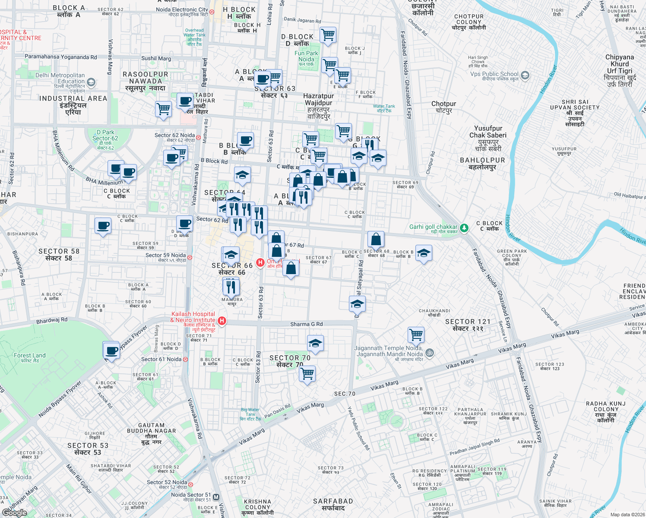This screenshot has width=646, height=518.
Task: Select the Vps Public School marker
Action: [x=525, y=76]
